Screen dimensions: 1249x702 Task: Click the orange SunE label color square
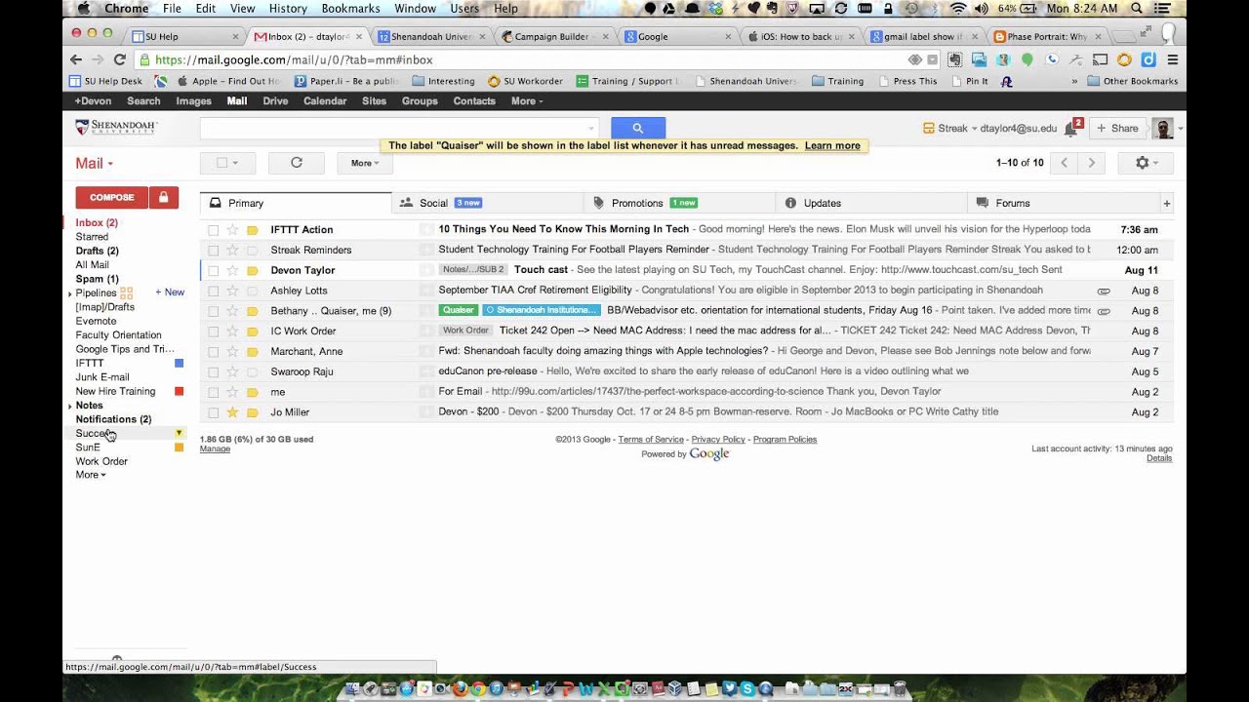pos(179,448)
